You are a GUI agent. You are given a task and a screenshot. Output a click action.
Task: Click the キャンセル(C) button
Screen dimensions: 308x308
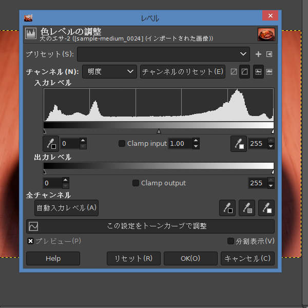click(x=247, y=259)
